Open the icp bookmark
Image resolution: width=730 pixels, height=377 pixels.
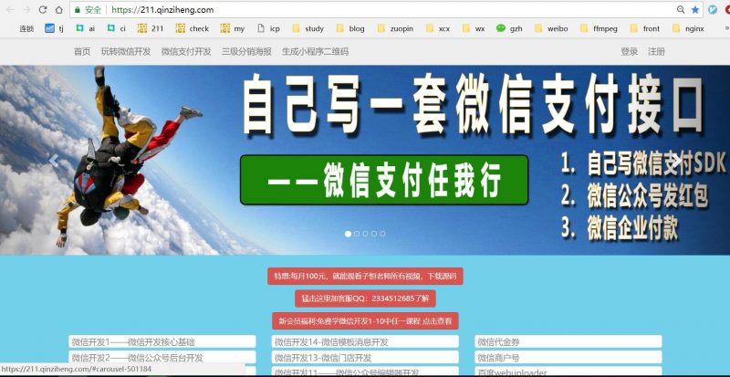[x=268, y=28]
